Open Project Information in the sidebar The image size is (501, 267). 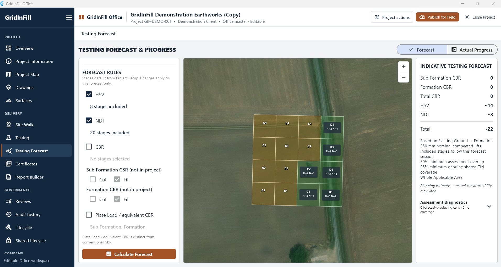pyautogui.click(x=37, y=61)
